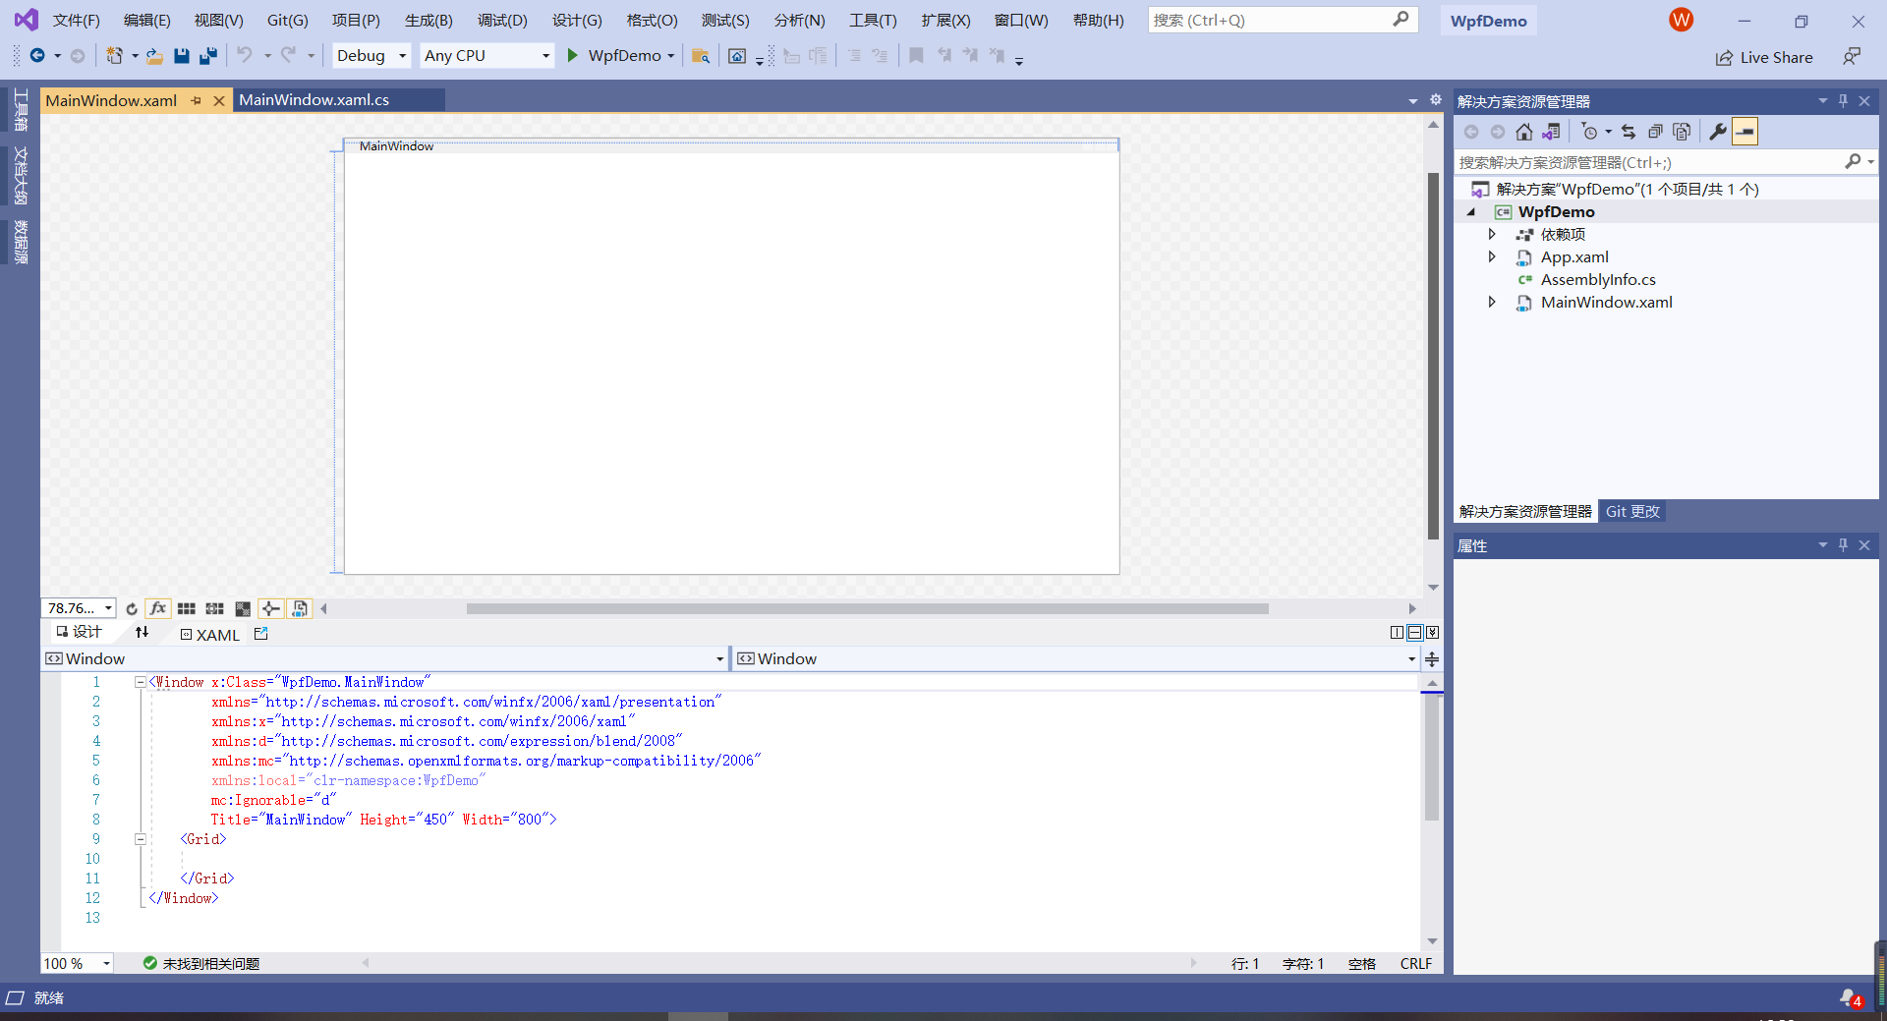Toggle the artboard/project code icon in designer
Image resolution: width=1887 pixels, height=1021 pixels.
tap(300, 609)
